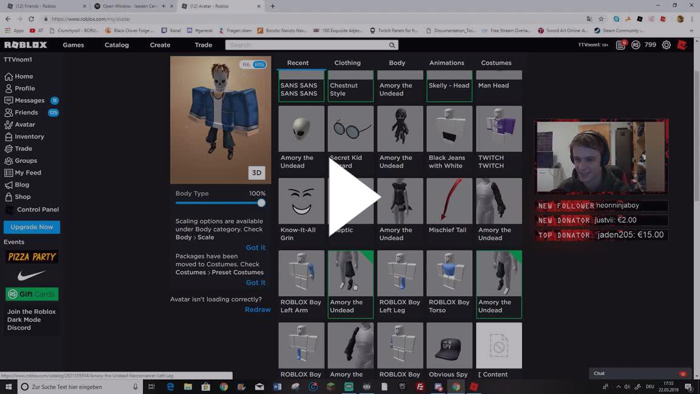Select the Mischief Tail item
700x394 pixels.
coord(449,206)
